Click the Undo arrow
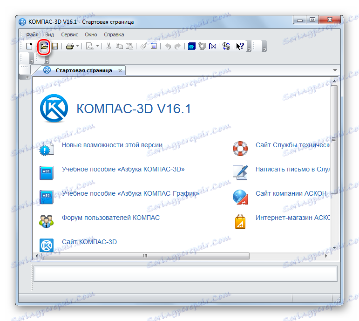 168,46
